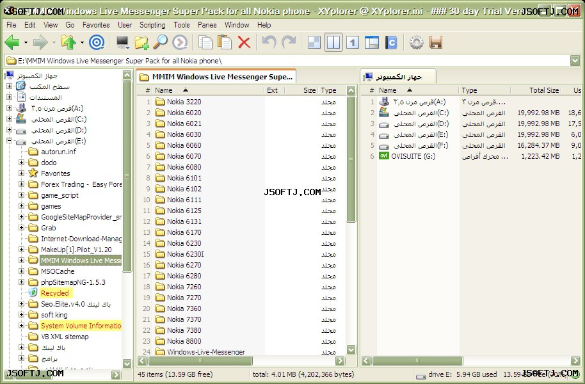The width and height of the screenshot is (585, 384).
Task: Click the Nokia 3220 folder icon
Action: tap(159, 102)
